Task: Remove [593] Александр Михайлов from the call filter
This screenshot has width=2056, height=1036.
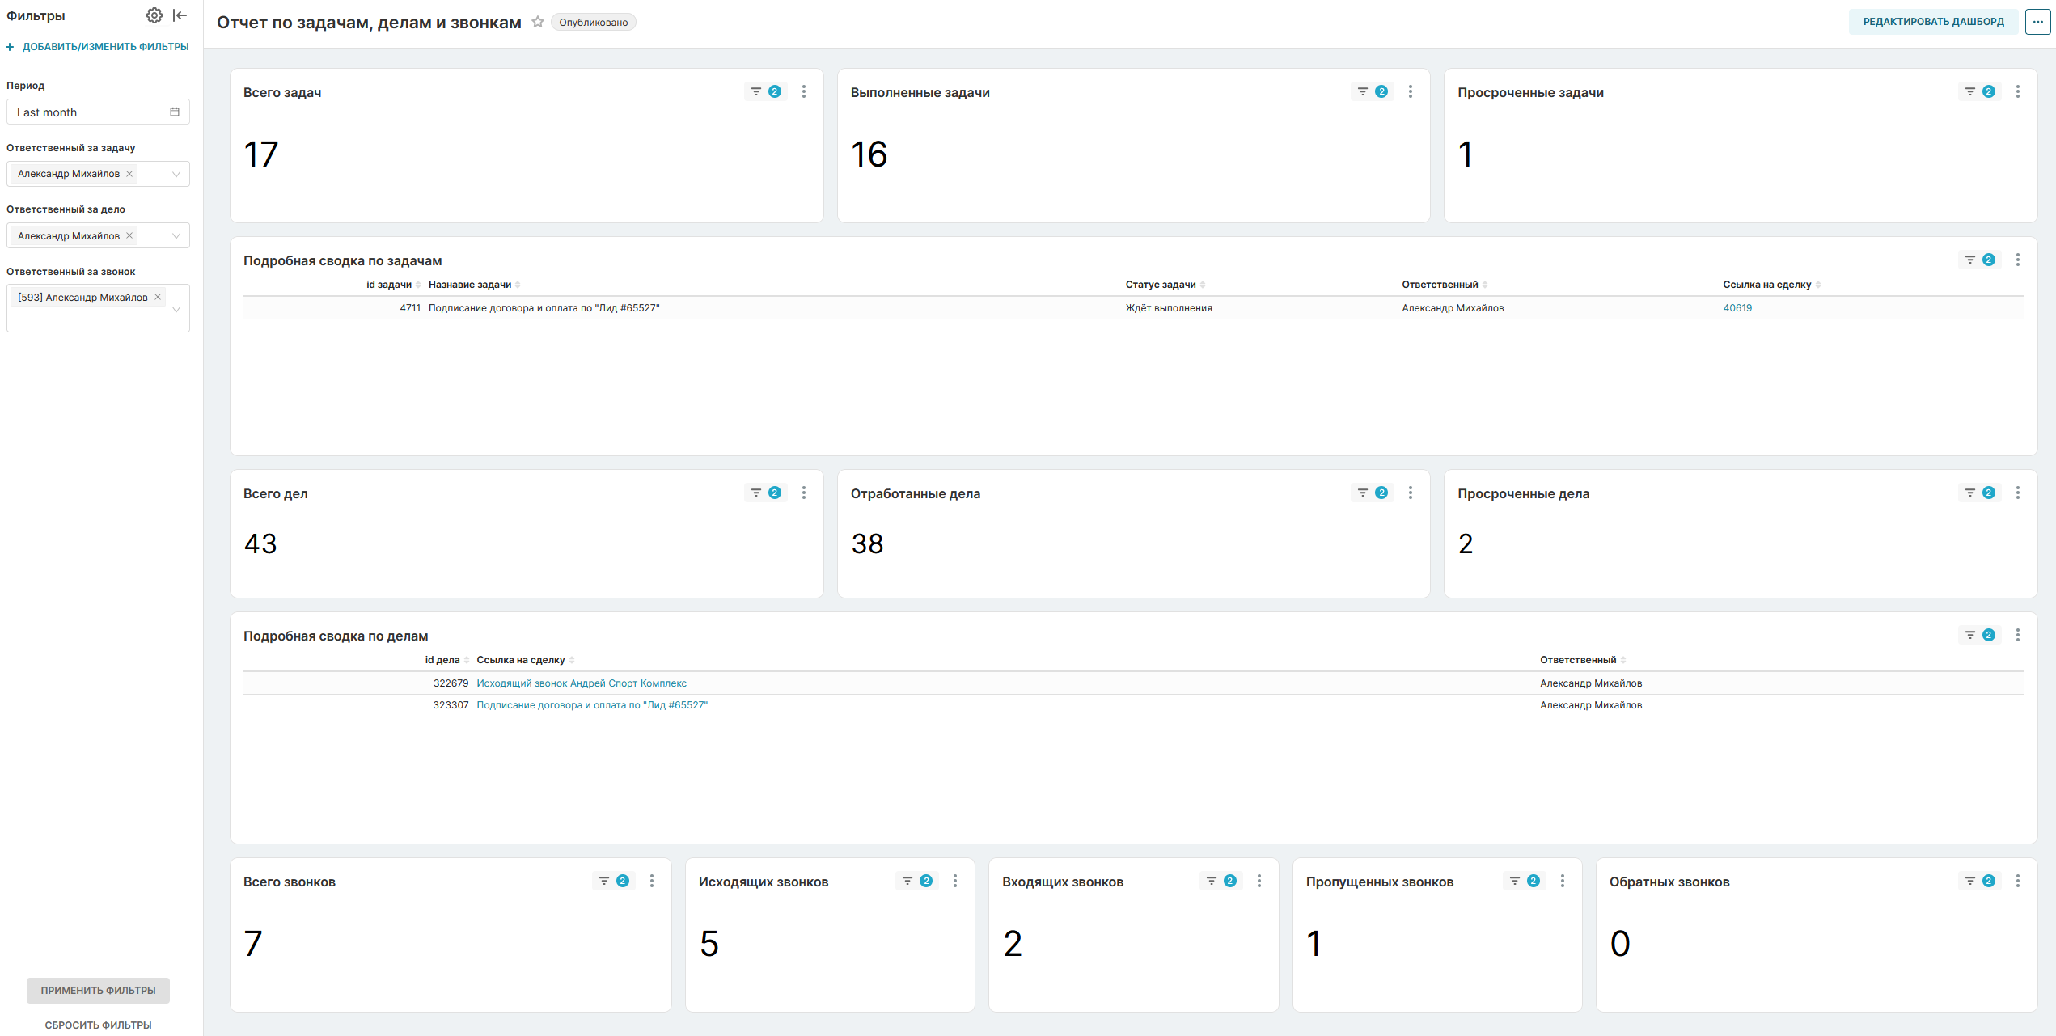Action: click(158, 297)
